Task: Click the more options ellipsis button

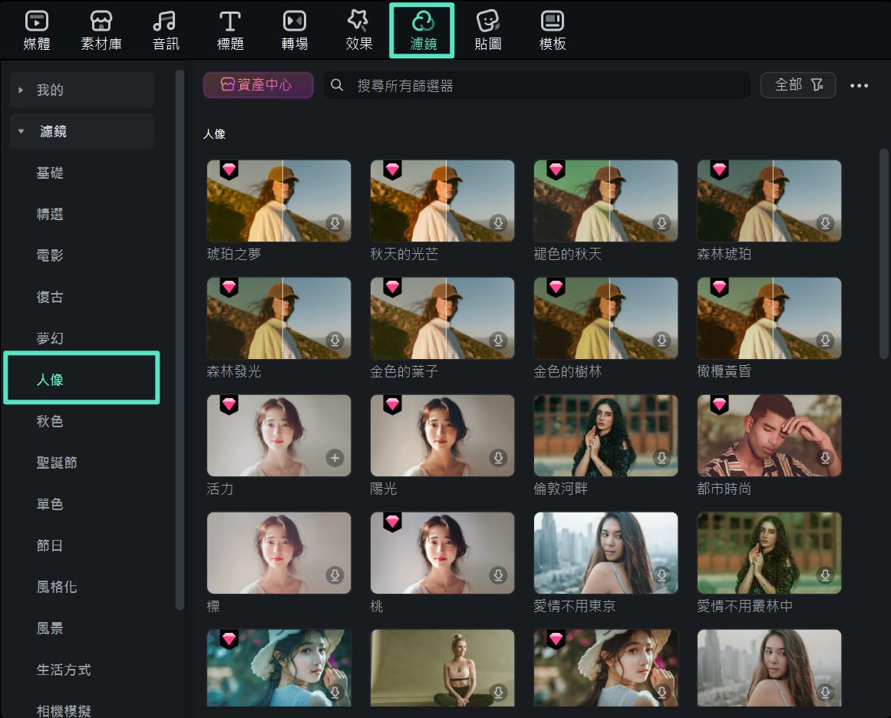Action: click(859, 85)
